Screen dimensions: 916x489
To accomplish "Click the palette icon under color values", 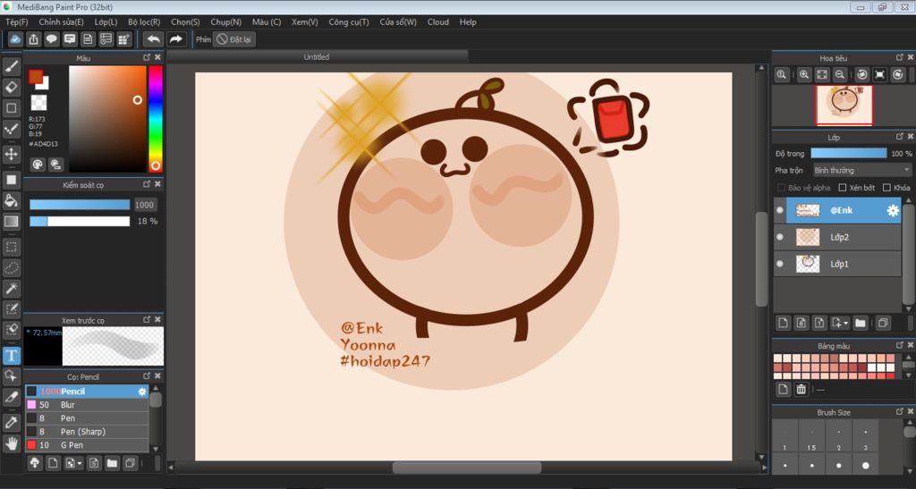I will pos(38,164).
